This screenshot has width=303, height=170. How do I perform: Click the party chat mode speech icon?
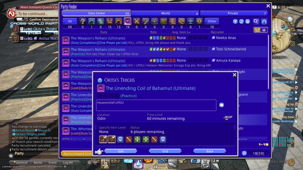(11, 156)
